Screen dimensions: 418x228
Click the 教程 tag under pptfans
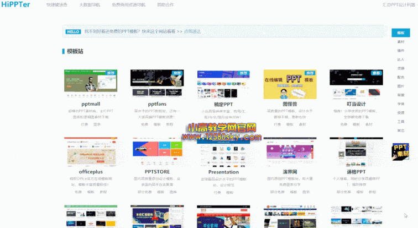170,124
